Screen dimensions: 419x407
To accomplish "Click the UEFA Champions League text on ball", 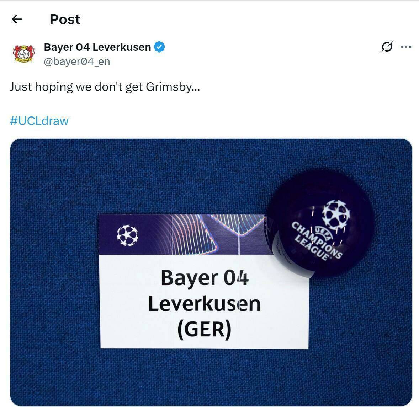I will 317,241.
